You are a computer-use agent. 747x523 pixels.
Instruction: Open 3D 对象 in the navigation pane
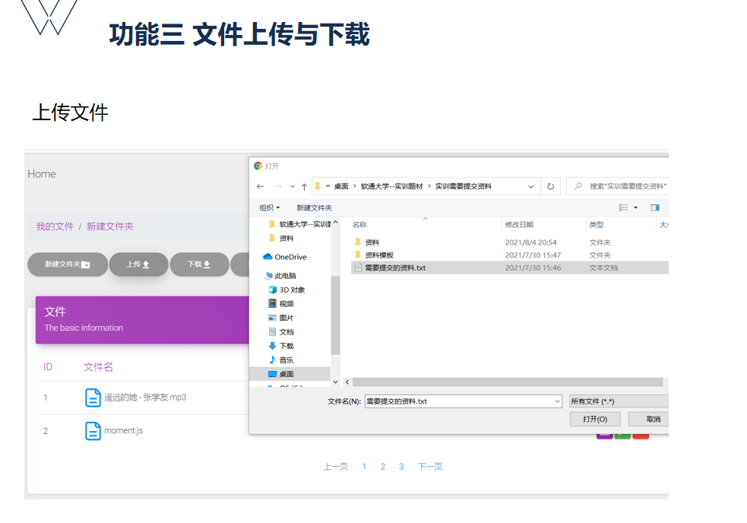tap(286, 290)
